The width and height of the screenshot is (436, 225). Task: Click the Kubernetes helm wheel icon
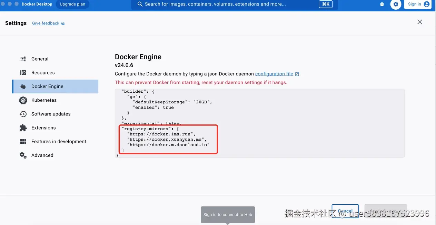pyautogui.click(x=23, y=100)
